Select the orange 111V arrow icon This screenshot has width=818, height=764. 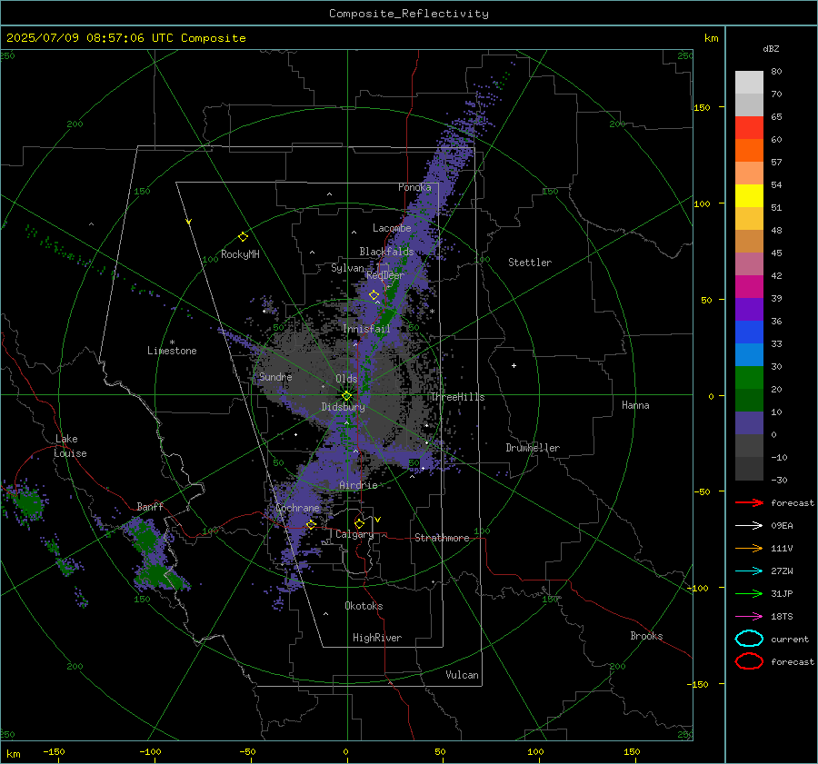749,548
